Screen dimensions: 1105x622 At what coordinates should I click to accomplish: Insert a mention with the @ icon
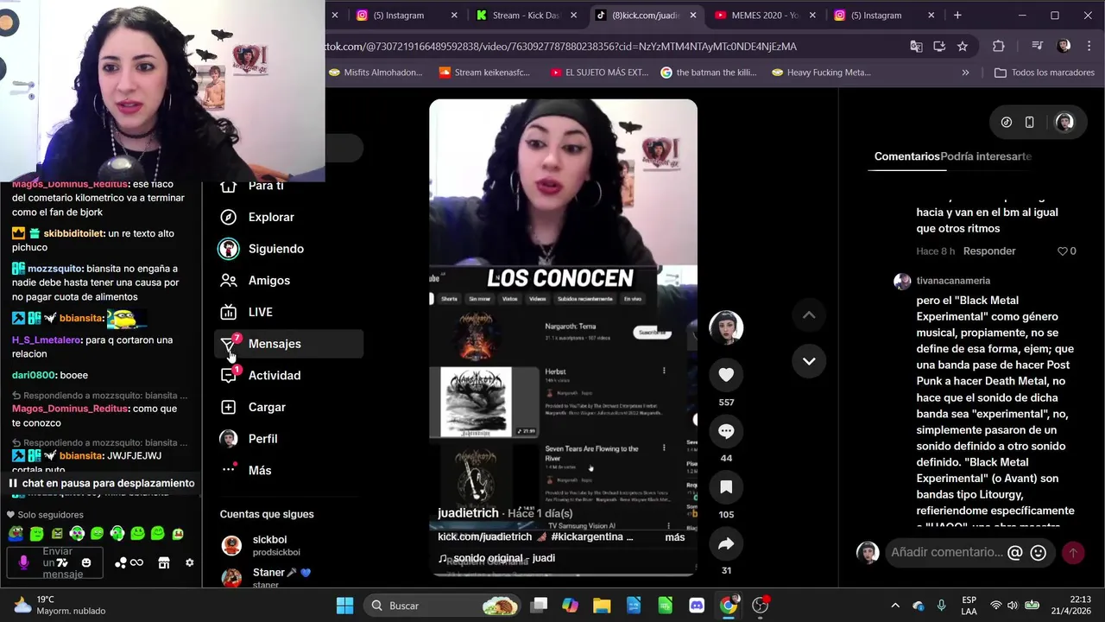1015,552
